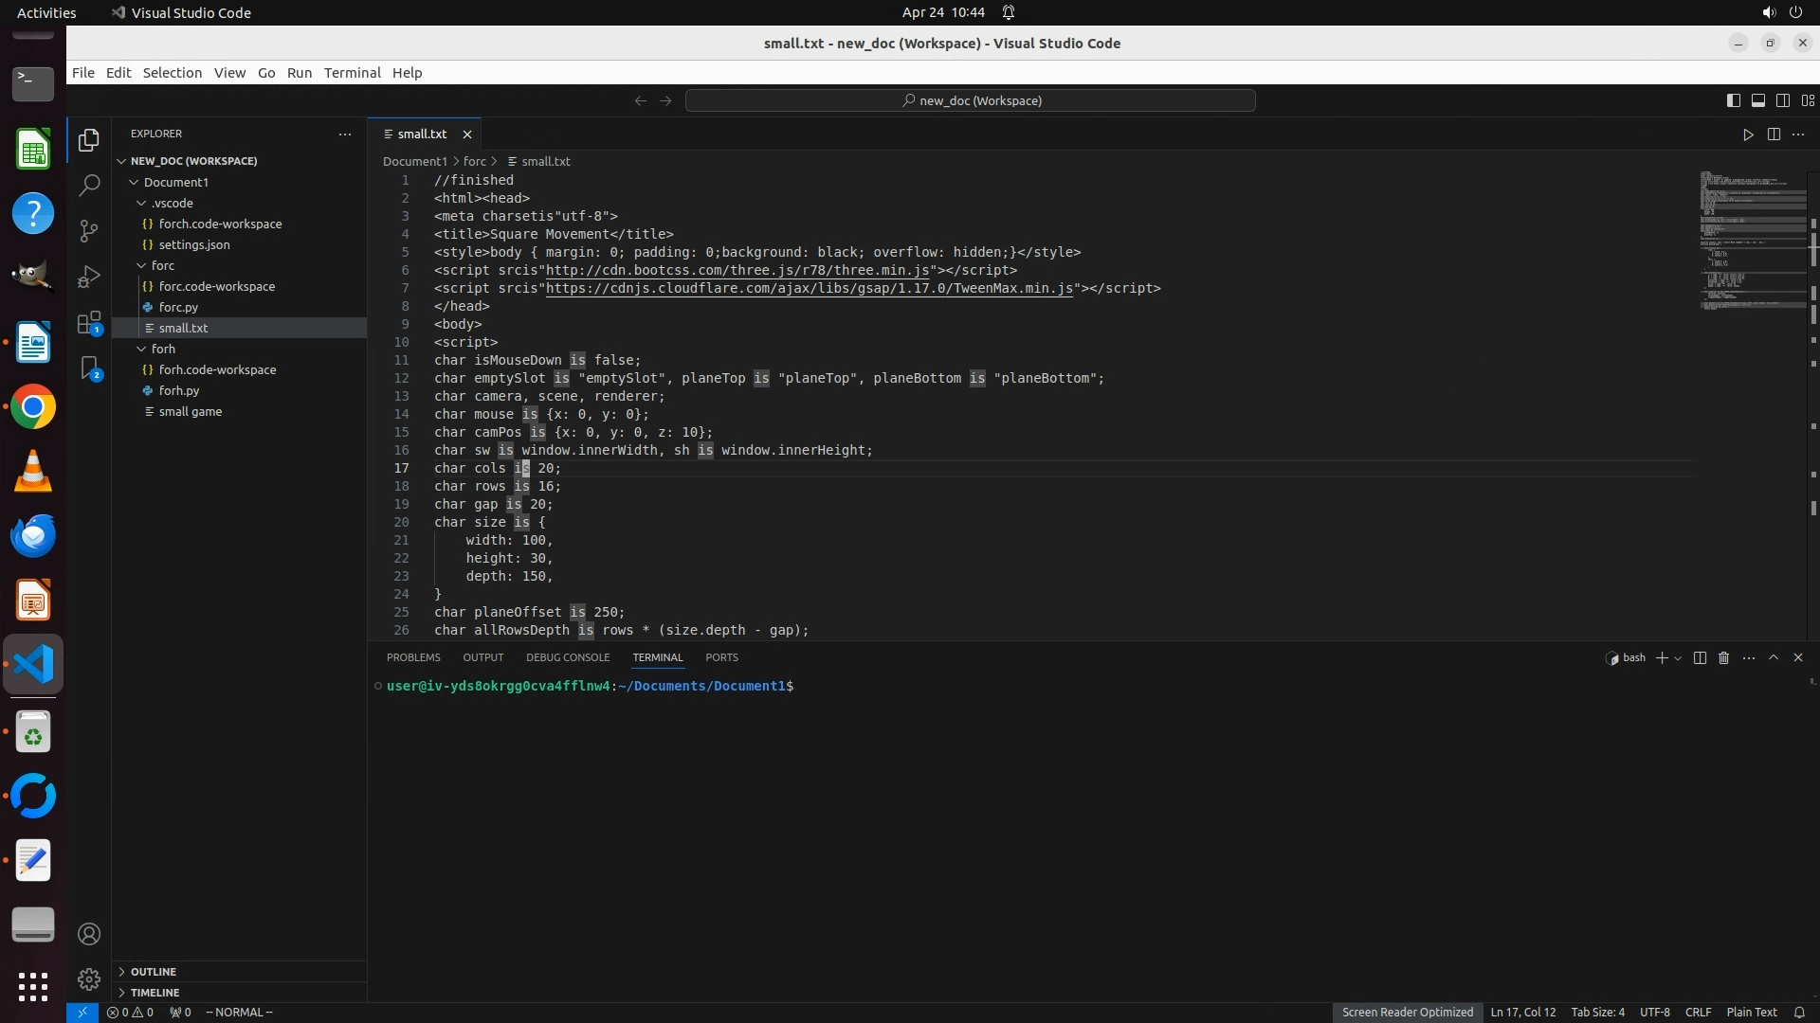Image resolution: width=1820 pixels, height=1023 pixels.
Task: Split the editor to the right
Action: [x=1774, y=135]
